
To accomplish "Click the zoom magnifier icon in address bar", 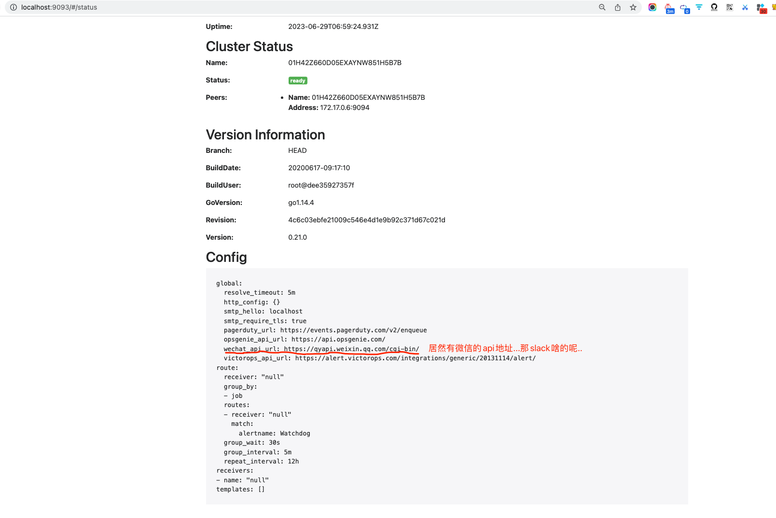I will pyautogui.click(x=602, y=7).
